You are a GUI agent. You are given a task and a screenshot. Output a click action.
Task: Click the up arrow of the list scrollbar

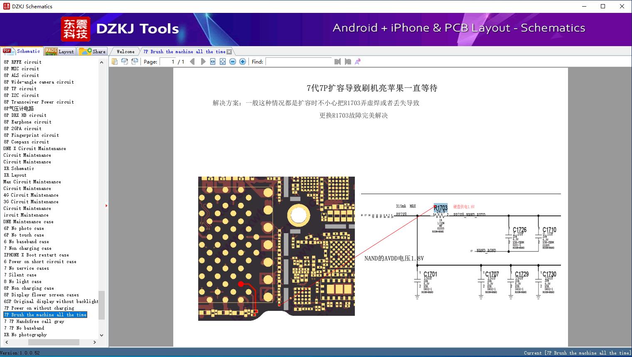pos(101,62)
